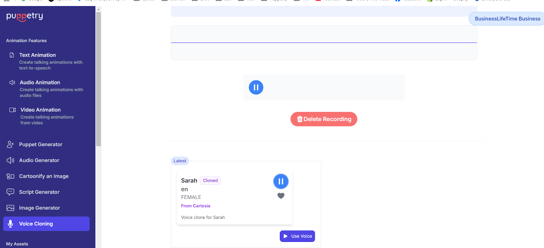This screenshot has height=248, width=544.
Task: Click the 'Voice clone for Sarah' description
Action: pos(203,217)
